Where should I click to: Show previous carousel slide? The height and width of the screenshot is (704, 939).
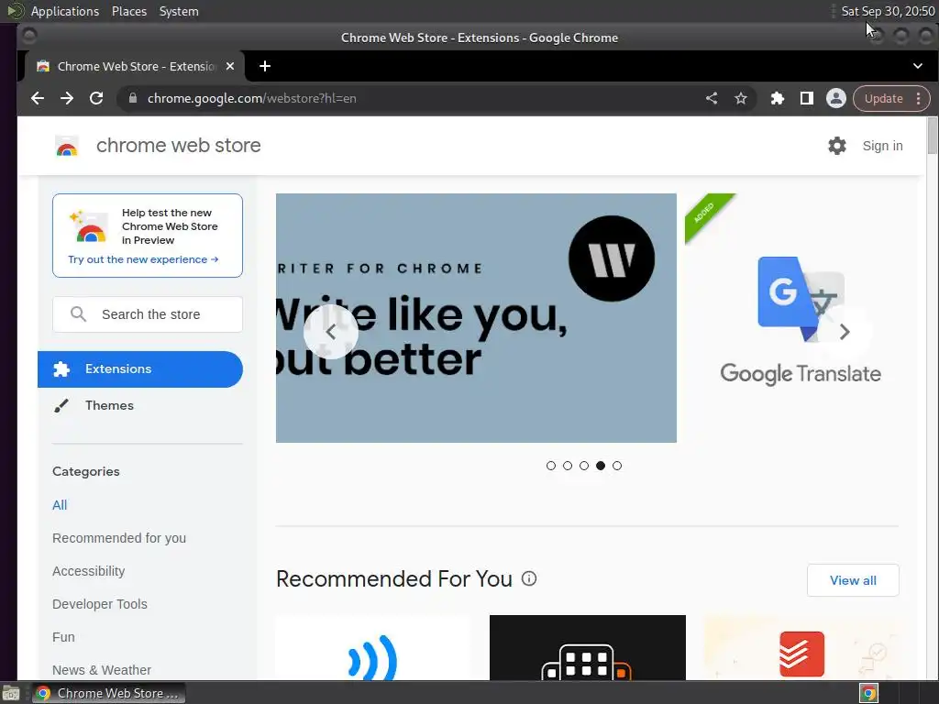(x=330, y=332)
